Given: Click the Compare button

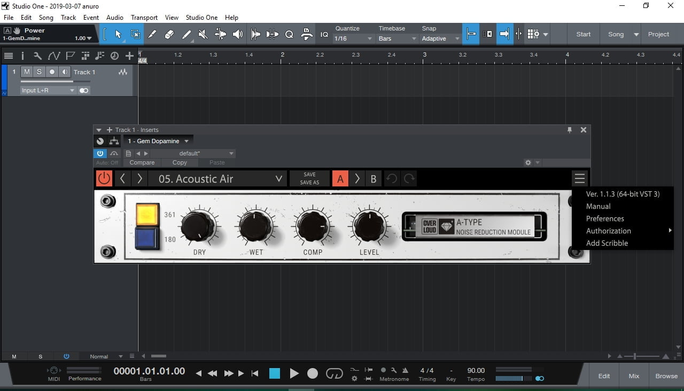Looking at the screenshot, I should pos(142,162).
